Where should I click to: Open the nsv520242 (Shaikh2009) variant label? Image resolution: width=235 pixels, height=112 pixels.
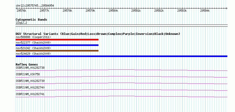33,48
